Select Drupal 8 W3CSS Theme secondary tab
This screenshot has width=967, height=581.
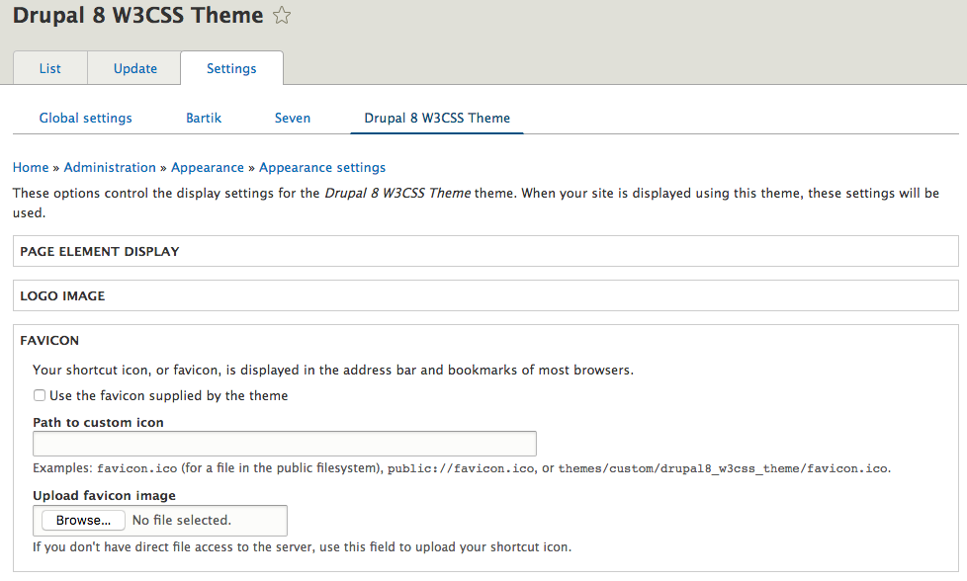pos(437,118)
